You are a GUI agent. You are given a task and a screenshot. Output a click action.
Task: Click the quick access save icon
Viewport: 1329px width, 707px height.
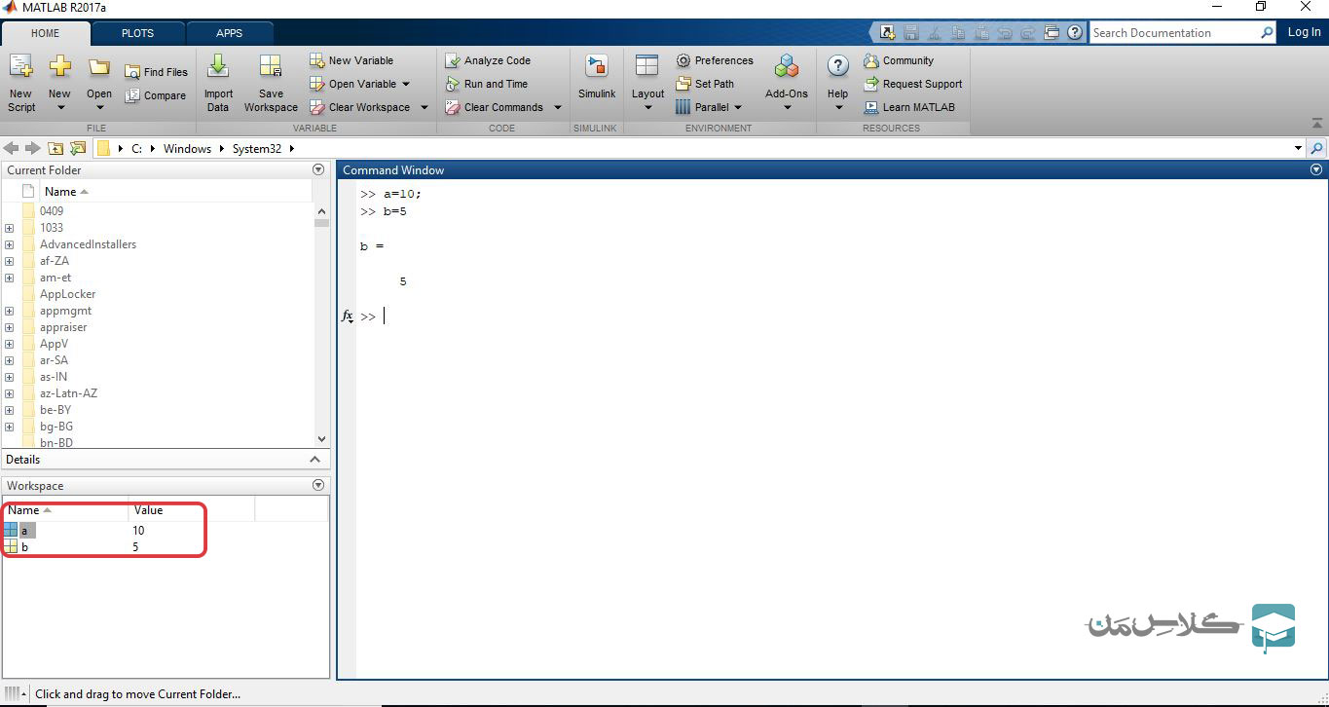910,32
